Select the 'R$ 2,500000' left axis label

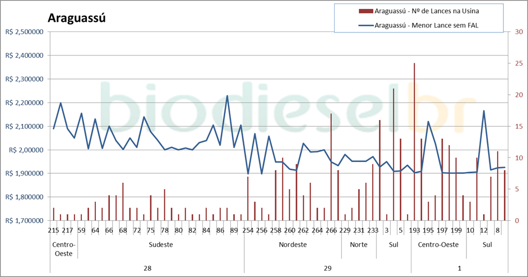pos(24,32)
